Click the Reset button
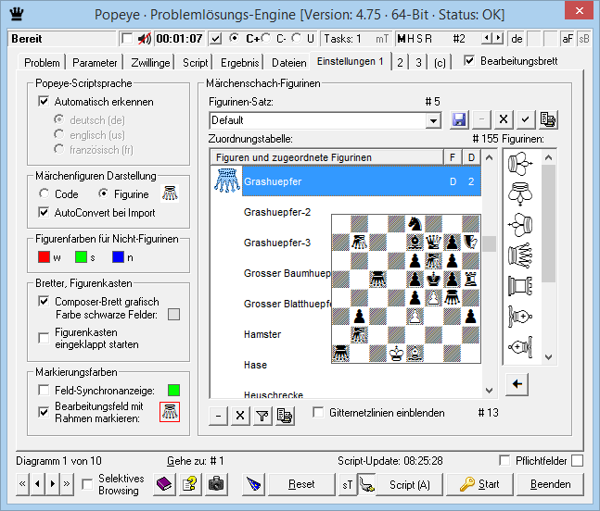The image size is (600, 511). 301,484
